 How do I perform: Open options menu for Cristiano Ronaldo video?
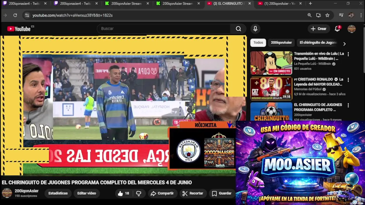[348, 80]
